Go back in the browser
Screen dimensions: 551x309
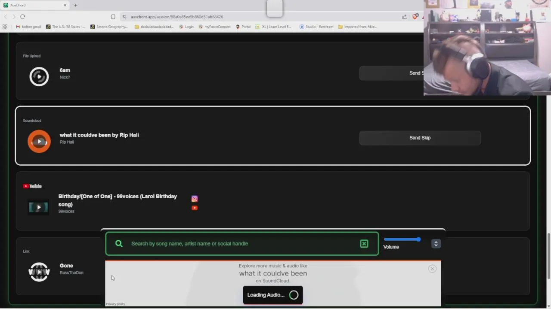point(6,17)
